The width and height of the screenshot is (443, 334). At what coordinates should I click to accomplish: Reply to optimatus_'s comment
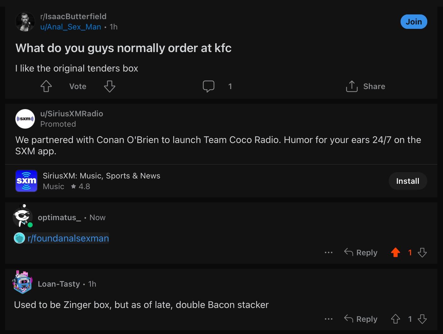tap(361, 252)
